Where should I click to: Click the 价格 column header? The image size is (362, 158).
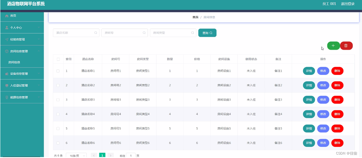pos(197,59)
